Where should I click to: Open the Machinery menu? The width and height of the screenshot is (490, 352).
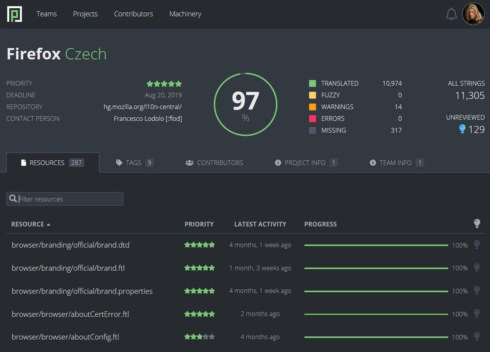(185, 14)
